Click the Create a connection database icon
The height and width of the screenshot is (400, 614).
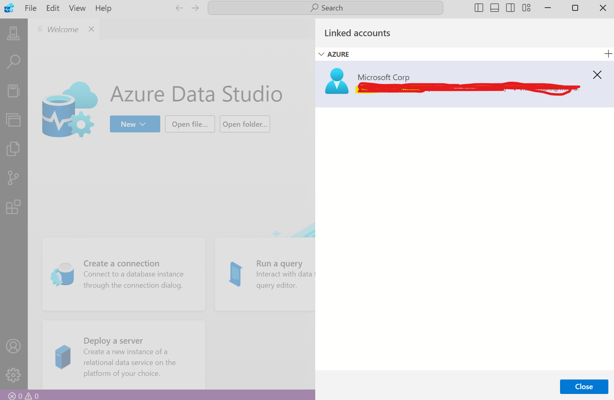(x=62, y=274)
